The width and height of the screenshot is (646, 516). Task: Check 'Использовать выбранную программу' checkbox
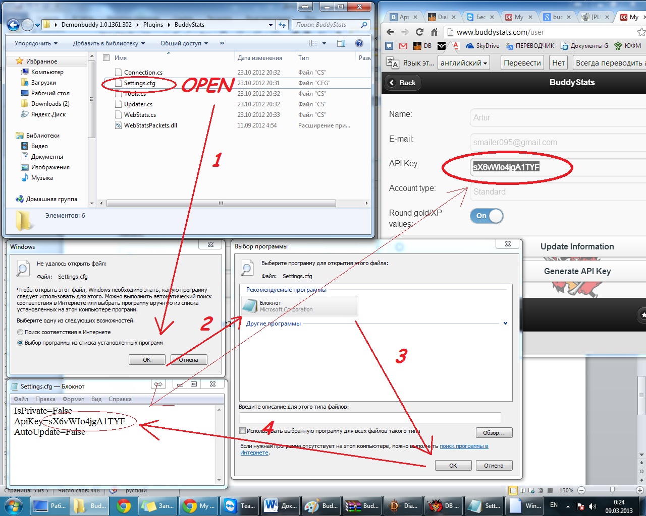point(243,431)
